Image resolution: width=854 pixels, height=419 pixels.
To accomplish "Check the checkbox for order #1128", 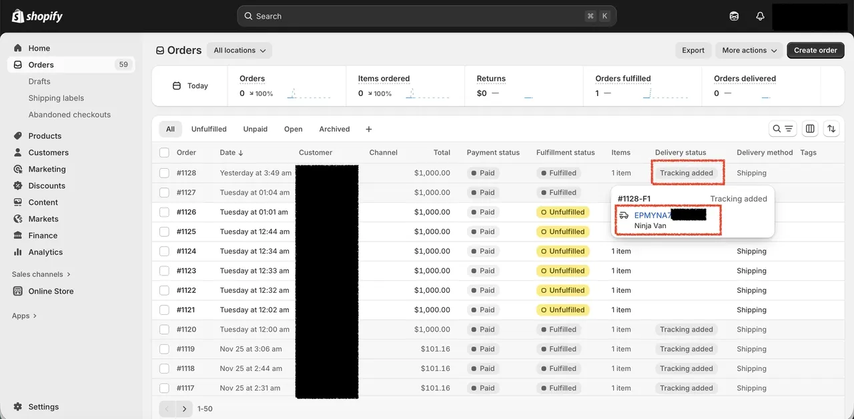I will (x=163, y=172).
